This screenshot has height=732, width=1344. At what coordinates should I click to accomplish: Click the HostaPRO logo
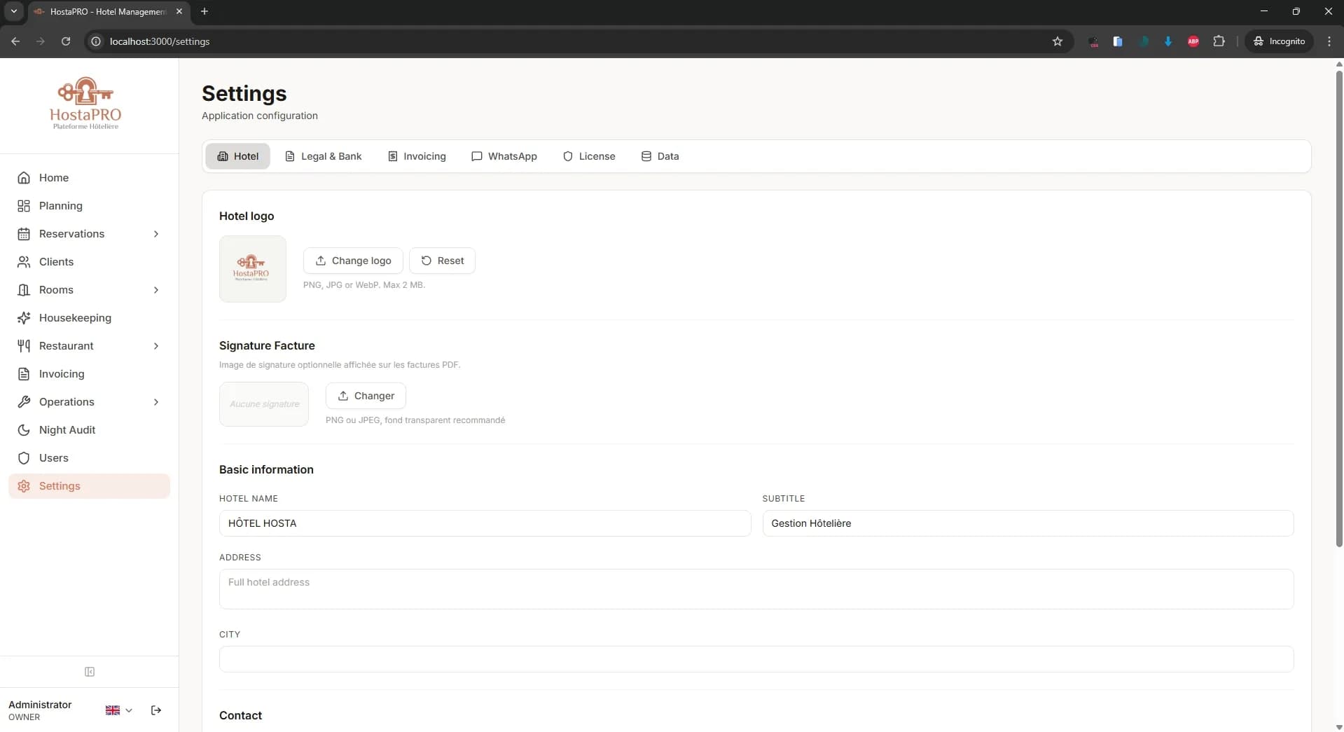pos(85,102)
